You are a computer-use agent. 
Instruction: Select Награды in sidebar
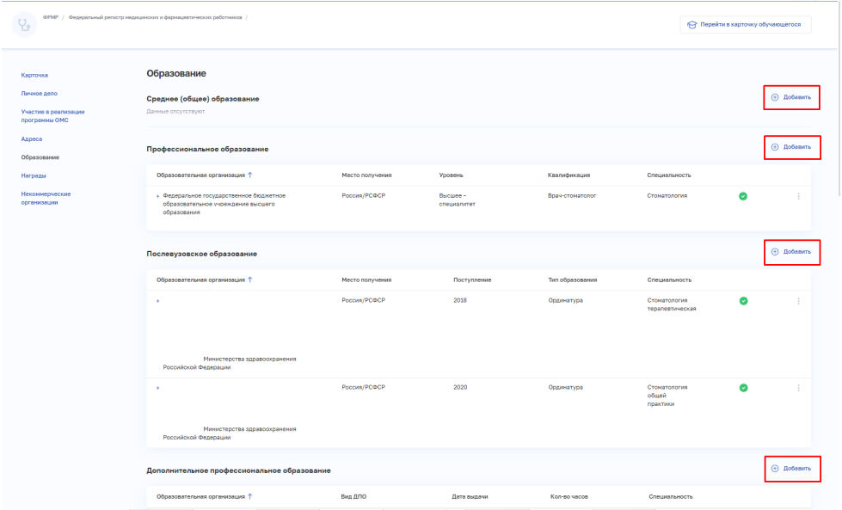[x=34, y=175]
